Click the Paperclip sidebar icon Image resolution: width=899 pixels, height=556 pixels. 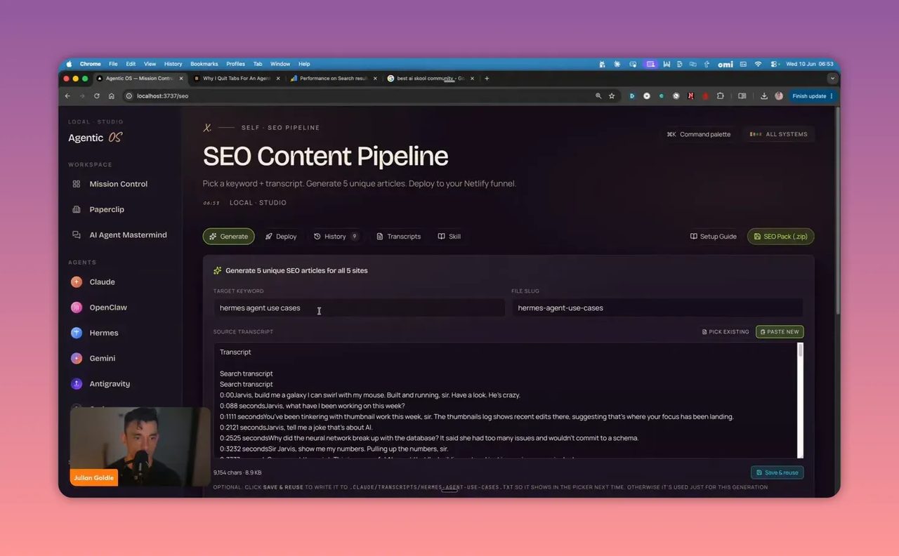[x=77, y=209]
